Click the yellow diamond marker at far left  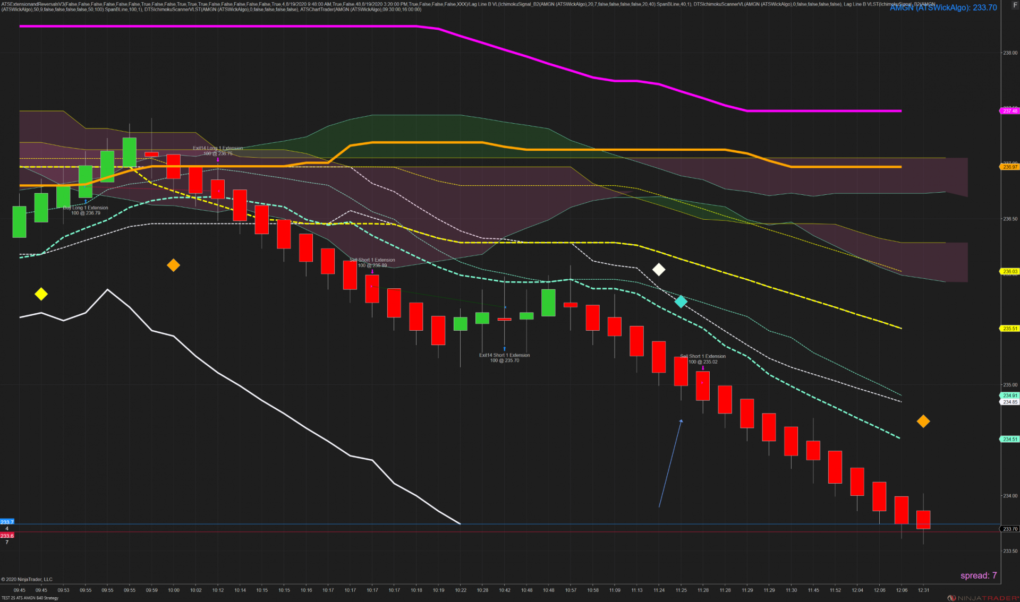pos(41,294)
